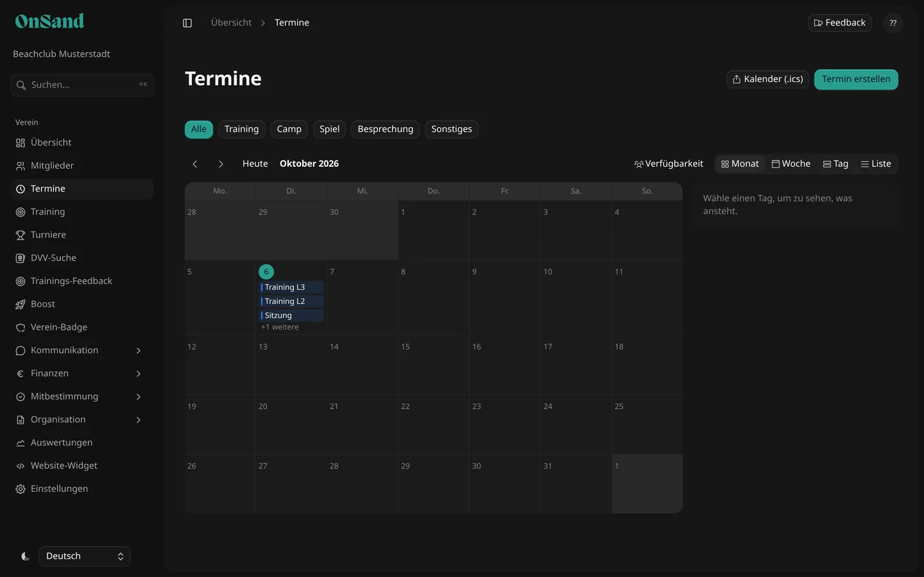Filter events by Alle
The height and width of the screenshot is (577, 924).
tap(199, 130)
